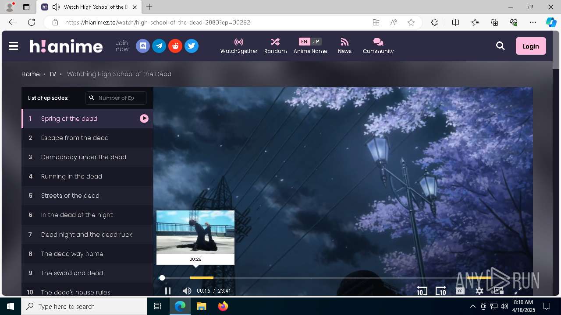The width and height of the screenshot is (561, 315).
Task: Select episode 10 The dead's house rules
Action: click(x=87, y=290)
